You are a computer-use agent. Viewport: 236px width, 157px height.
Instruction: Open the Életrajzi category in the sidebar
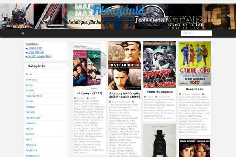[30, 107]
